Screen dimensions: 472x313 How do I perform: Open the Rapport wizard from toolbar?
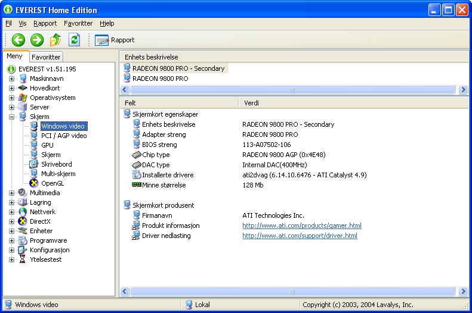point(115,40)
